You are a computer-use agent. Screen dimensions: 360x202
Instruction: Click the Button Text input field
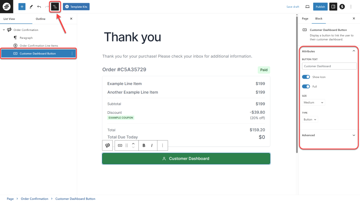tap(329, 66)
